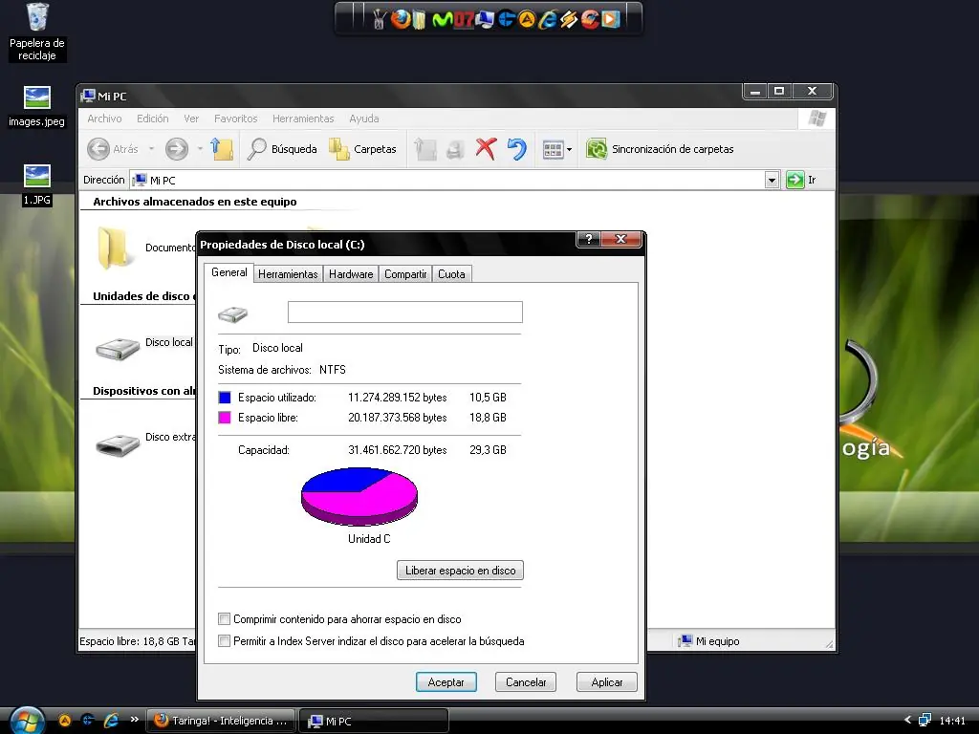Image resolution: width=979 pixels, height=734 pixels.
Task: Open the Herramientas menu in menu bar
Action: coord(303,119)
